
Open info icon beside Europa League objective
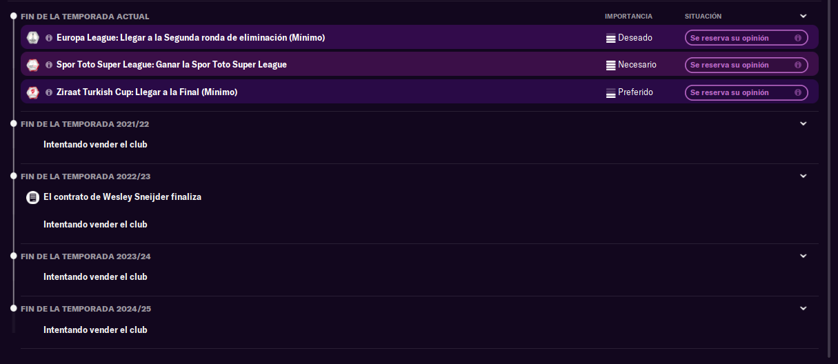[x=49, y=38]
